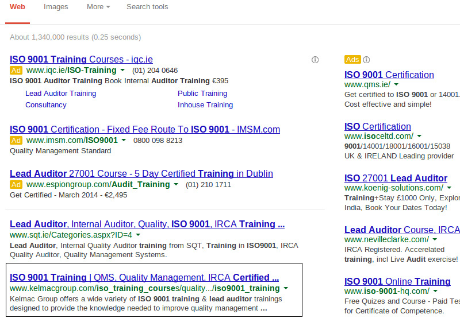Expand the dropdown arrow after www.nevilleclarke.com/
The height and width of the screenshot is (318, 460).
pyautogui.click(x=435, y=239)
